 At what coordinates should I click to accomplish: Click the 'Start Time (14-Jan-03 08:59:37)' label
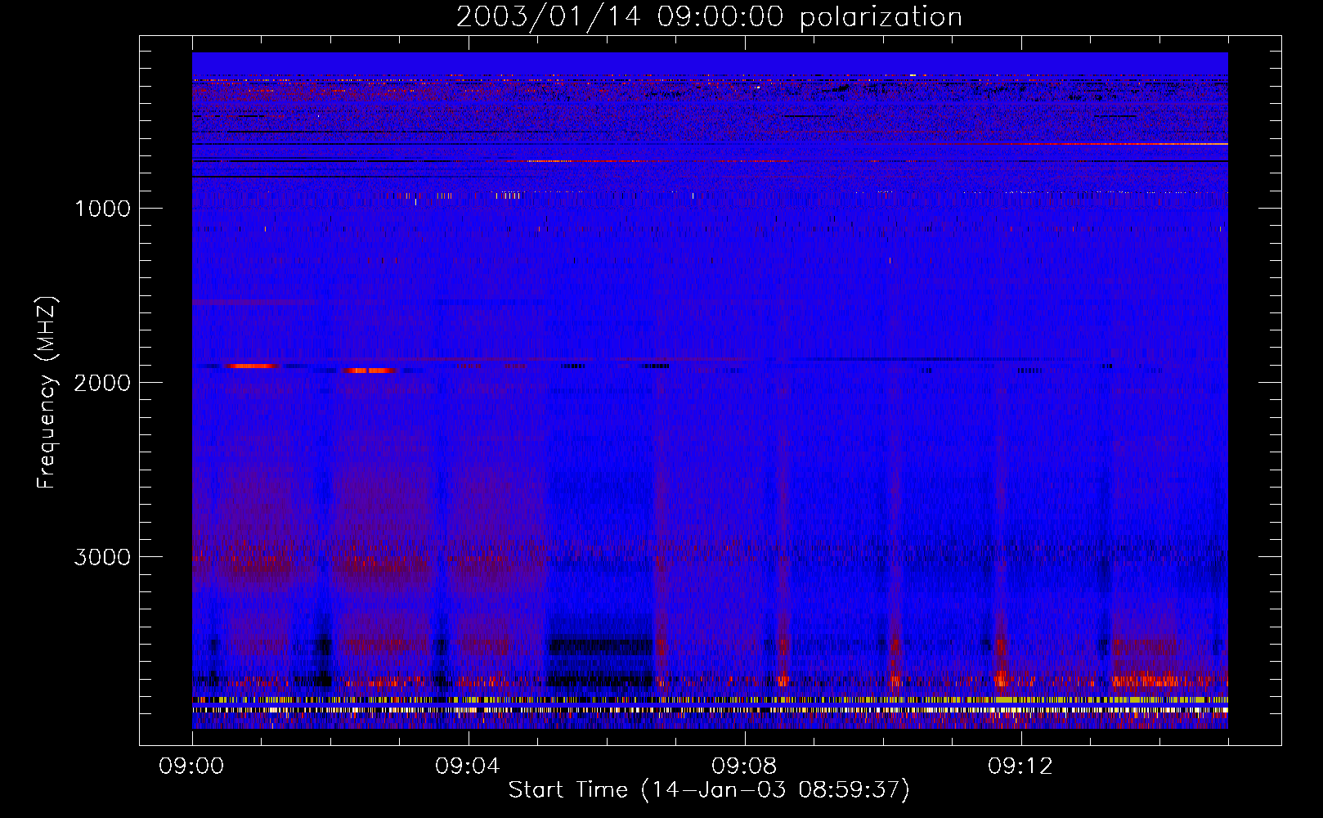[x=709, y=790]
